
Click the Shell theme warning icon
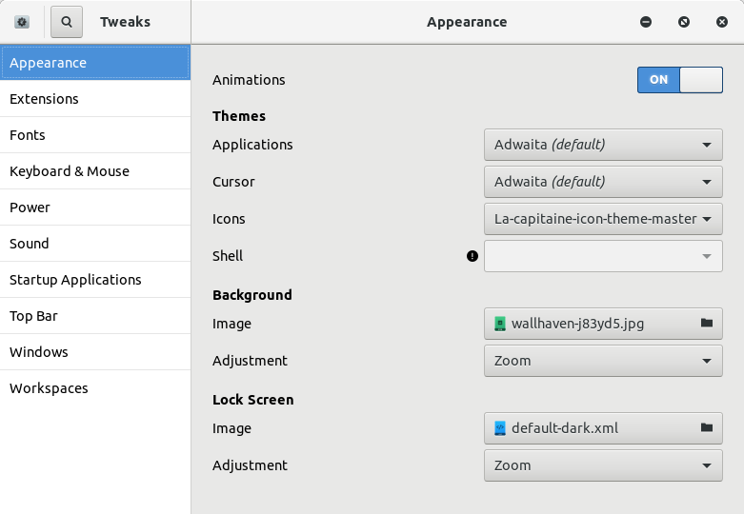pos(473,256)
